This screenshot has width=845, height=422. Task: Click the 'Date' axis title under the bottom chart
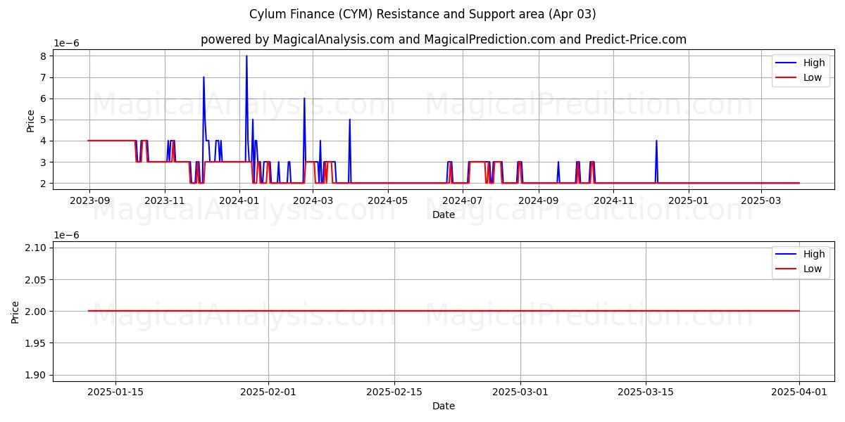tap(444, 406)
